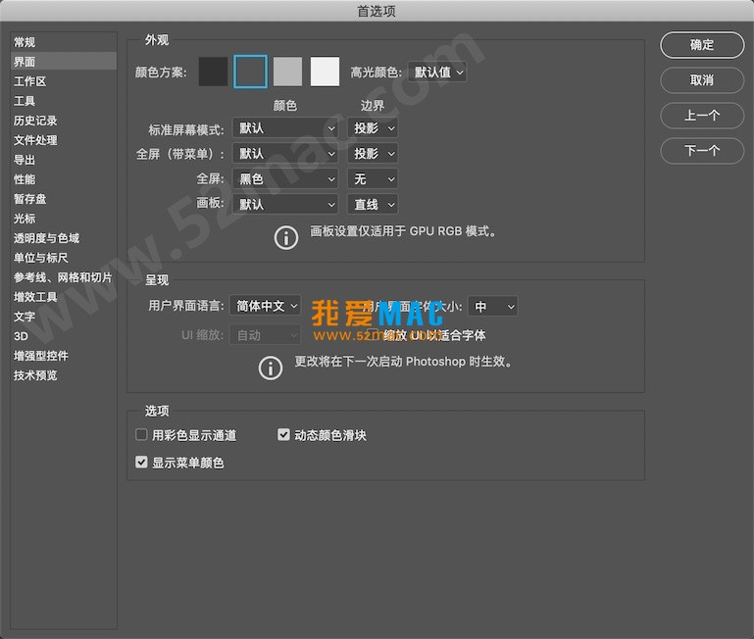754x639 pixels.
Task: Toggle 显示菜单颜色 checkbox
Action: (x=141, y=462)
